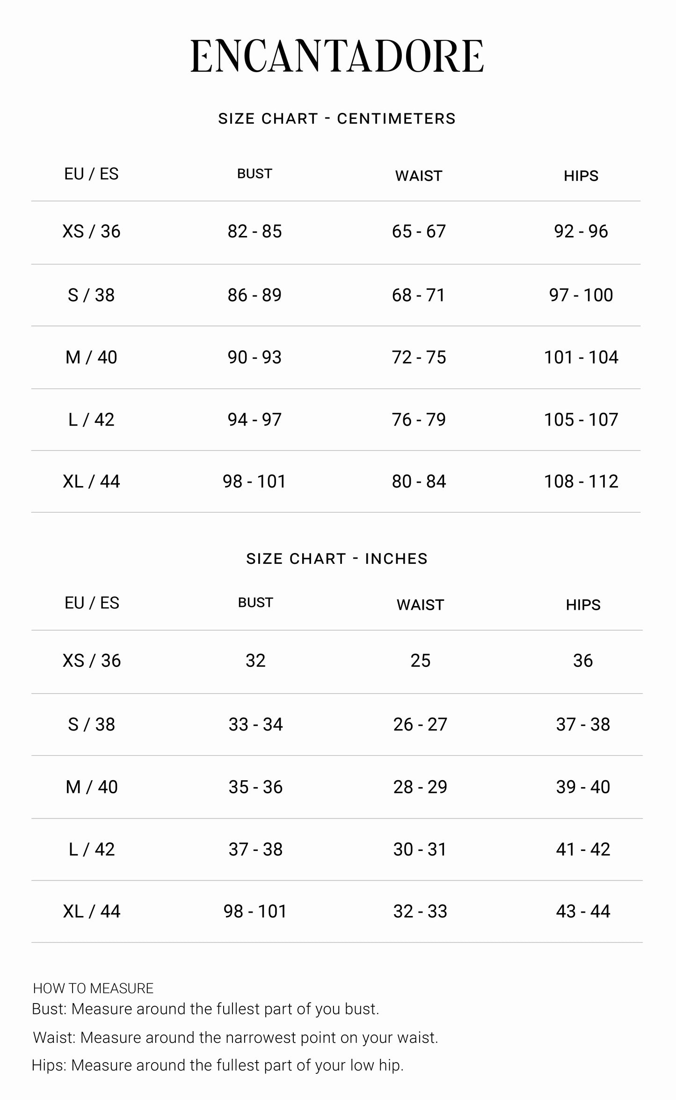
Task: Click the waist measuring instruction line
Action: tap(235, 1038)
